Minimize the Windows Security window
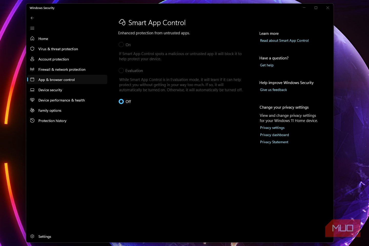 tap(304, 8)
